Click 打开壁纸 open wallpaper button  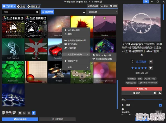tap(58, 119)
